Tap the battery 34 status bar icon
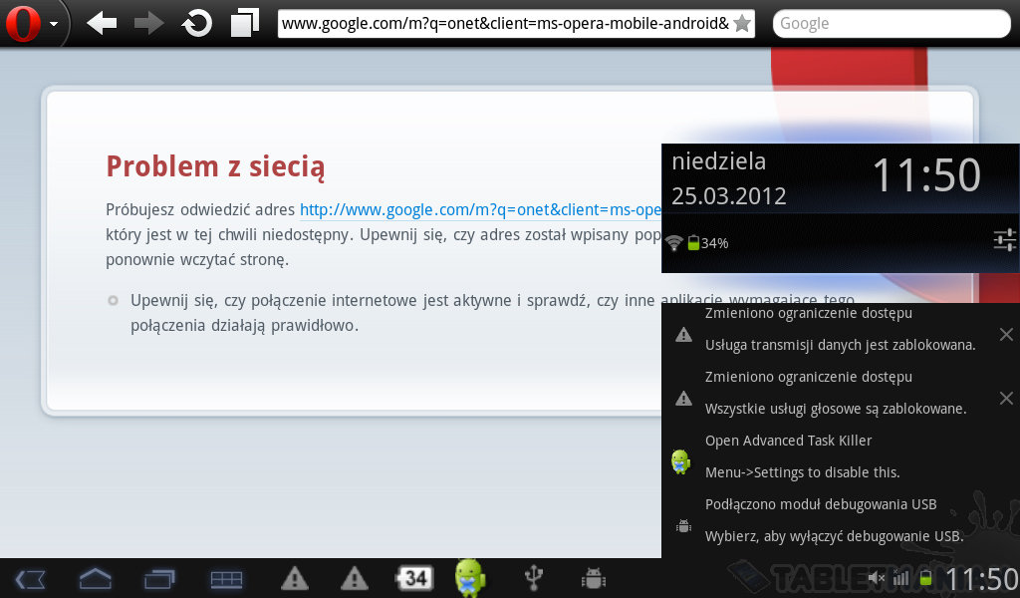Viewport: 1020px width, 598px height. point(415,578)
